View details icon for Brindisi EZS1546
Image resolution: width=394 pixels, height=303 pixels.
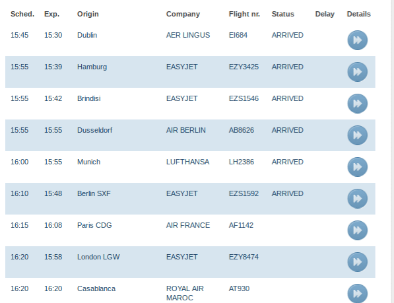click(357, 104)
